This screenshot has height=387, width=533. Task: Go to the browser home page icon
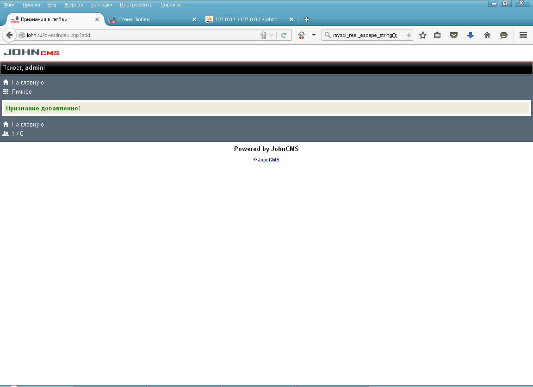point(487,35)
